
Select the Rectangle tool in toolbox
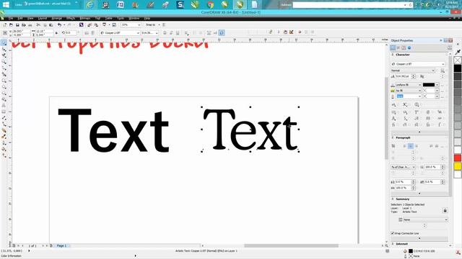click(x=4, y=81)
